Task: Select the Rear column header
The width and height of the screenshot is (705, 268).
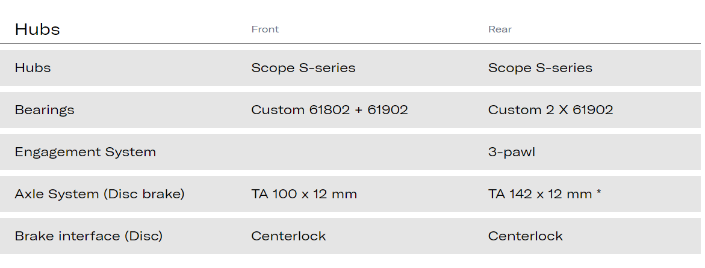Action: tap(500, 29)
